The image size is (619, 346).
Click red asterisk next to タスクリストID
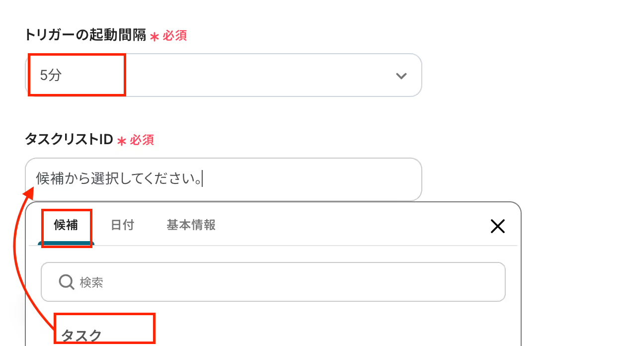tap(122, 142)
